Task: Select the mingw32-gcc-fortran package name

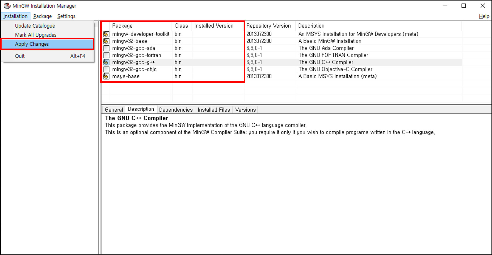Action: (x=137, y=55)
